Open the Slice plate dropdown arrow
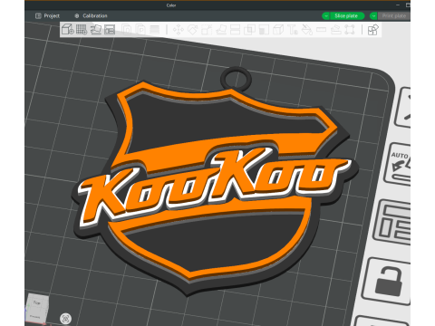435x326 pixels. coord(326,16)
